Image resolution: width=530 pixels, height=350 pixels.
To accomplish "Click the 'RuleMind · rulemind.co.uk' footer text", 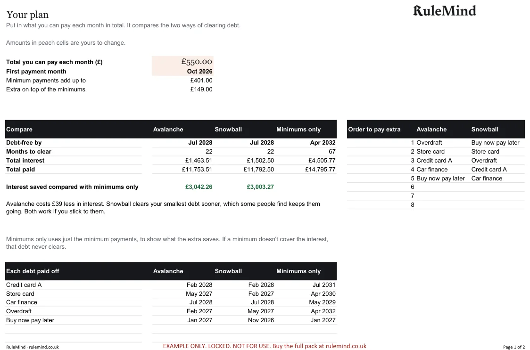I will (x=33, y=347).
